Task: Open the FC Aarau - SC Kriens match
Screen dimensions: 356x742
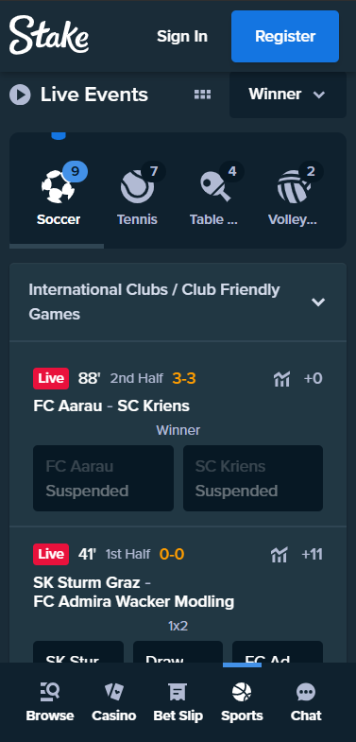Action: 111,406
